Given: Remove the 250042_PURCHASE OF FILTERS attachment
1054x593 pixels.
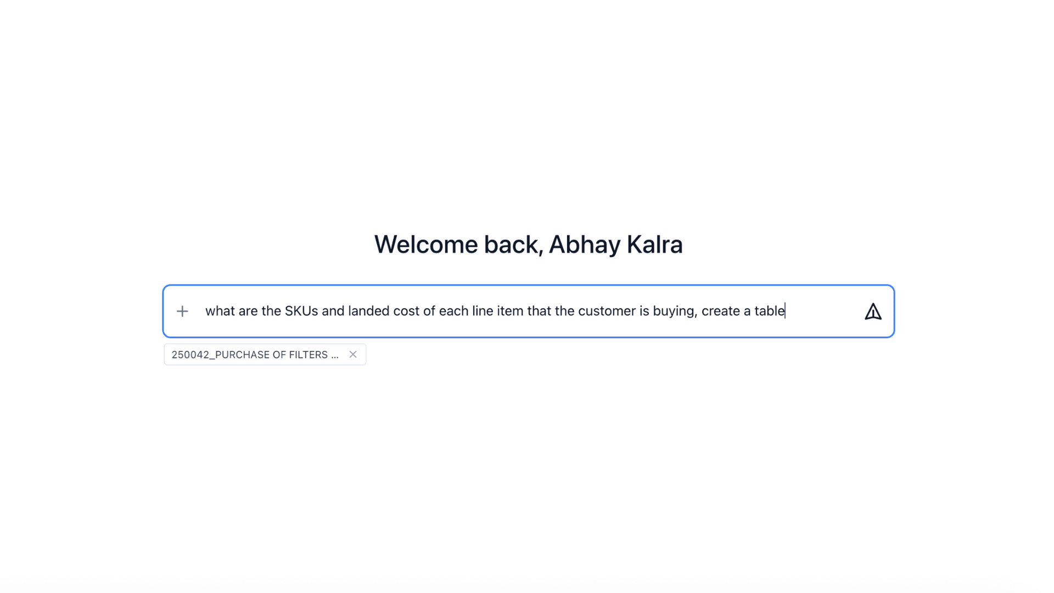Looking at the screenshot, I should (x=353, y=355).
